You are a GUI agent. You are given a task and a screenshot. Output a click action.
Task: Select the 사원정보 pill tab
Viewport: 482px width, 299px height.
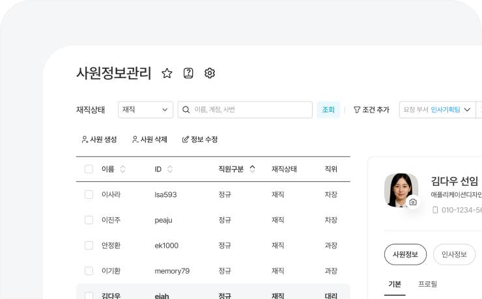pos(405,254)
